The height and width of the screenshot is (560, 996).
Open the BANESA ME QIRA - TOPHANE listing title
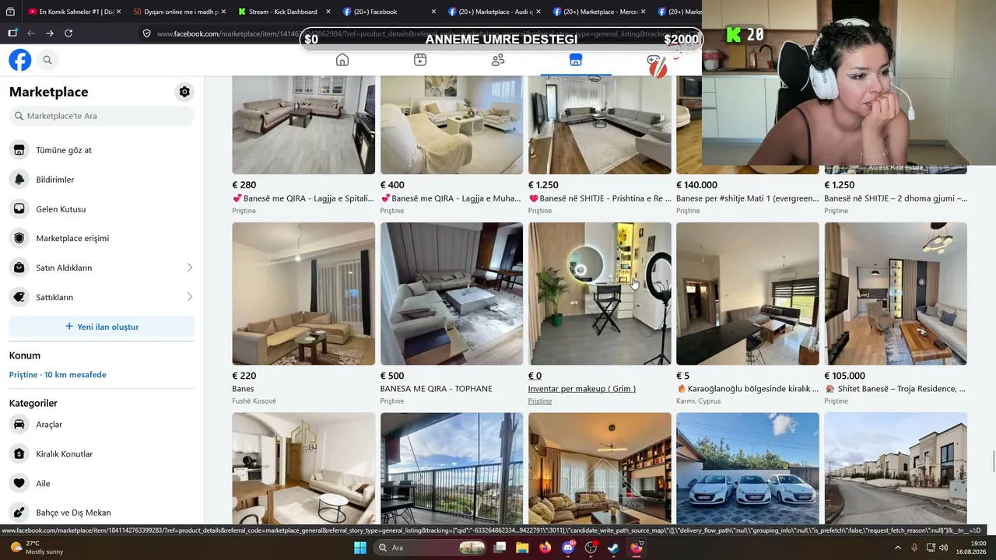[436, 389]
